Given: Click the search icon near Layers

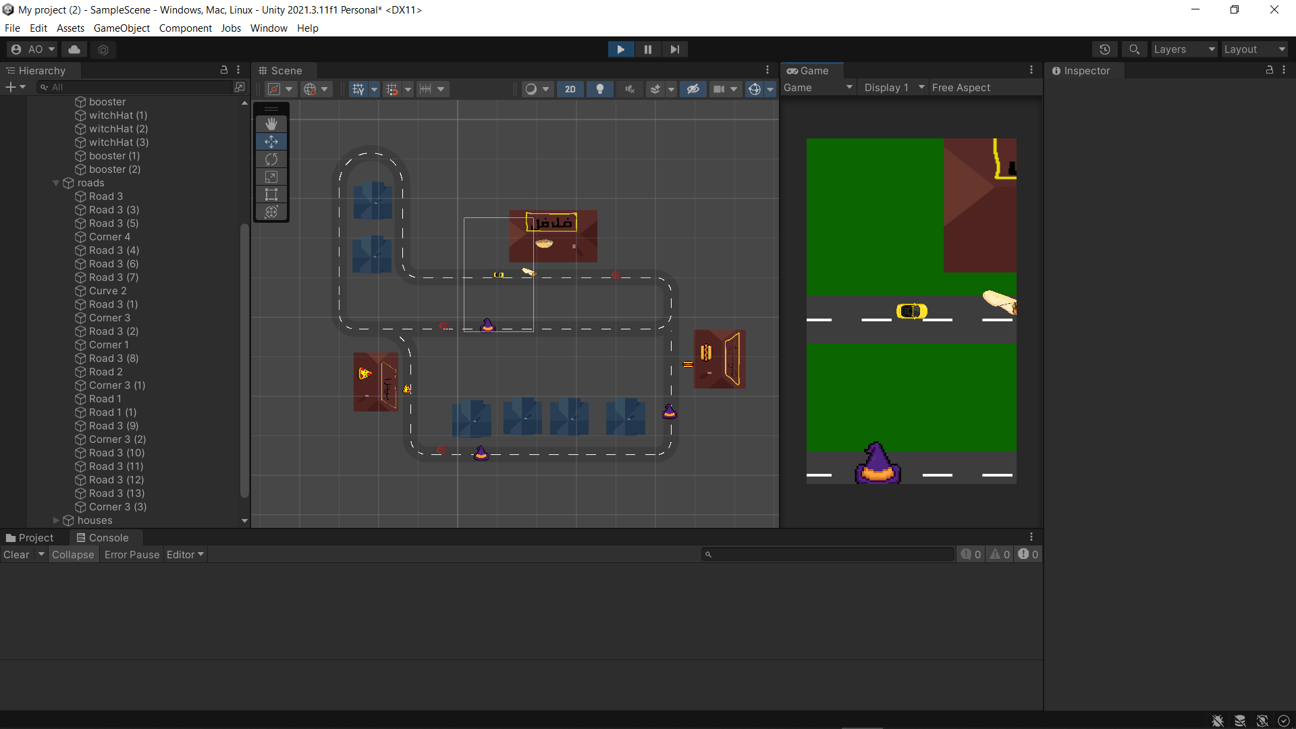Looking at the screenshot, I should pyautogui.click(x=1135, y=49).
